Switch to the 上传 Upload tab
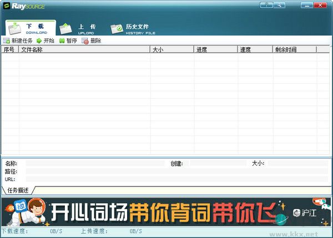 (x=79, y=29)
